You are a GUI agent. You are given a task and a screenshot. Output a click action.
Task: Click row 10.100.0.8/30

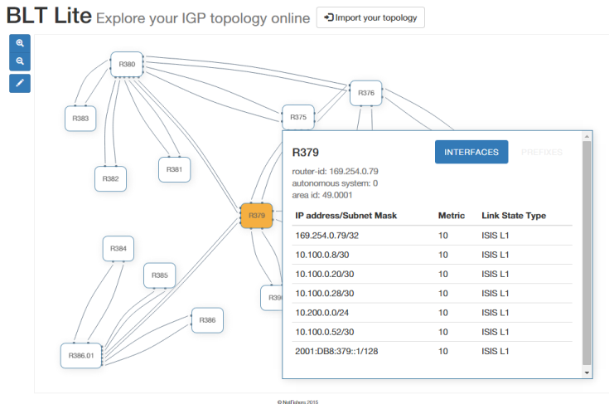tap(432, 255)
